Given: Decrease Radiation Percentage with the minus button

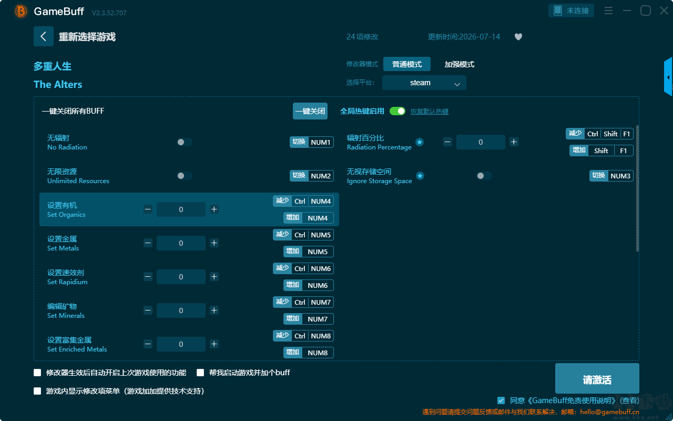Looking at the screenshot, I should click(447, 142).
